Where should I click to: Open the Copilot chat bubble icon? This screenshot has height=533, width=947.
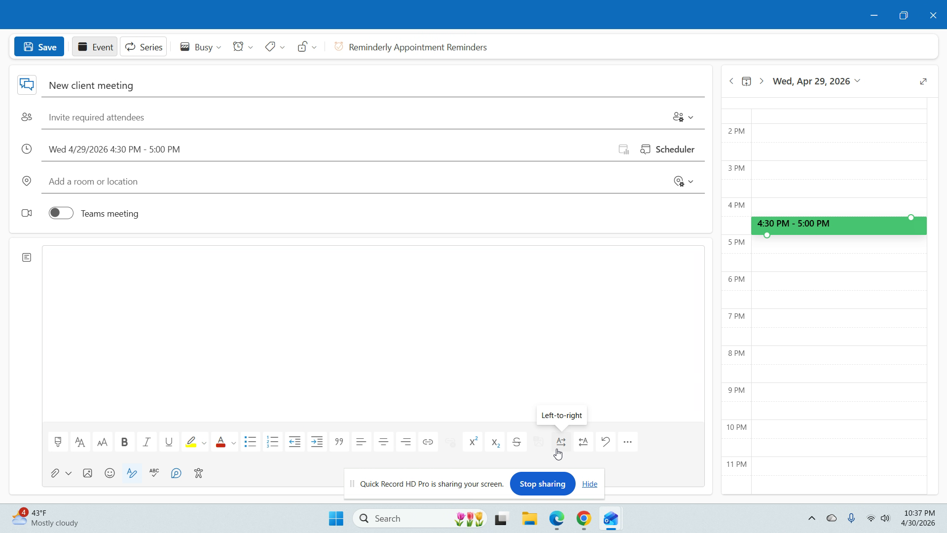(176, 473)
